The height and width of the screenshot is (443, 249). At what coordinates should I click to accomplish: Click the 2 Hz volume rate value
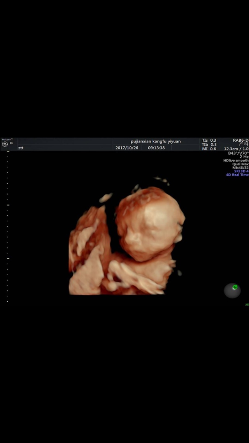[244, 156]
